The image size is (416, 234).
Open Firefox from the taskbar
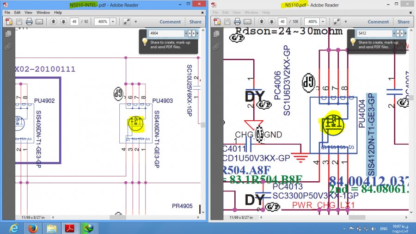point(33,228)
